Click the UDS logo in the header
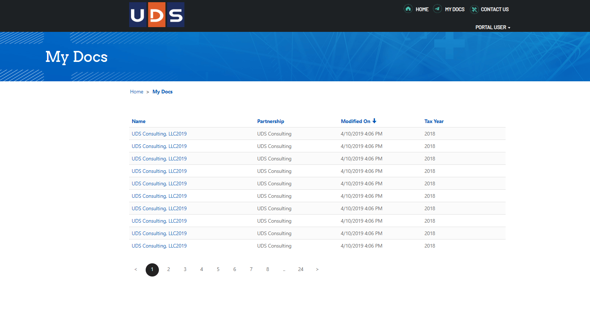The width and height of the screenshot is (590, 334). point(157,15)
